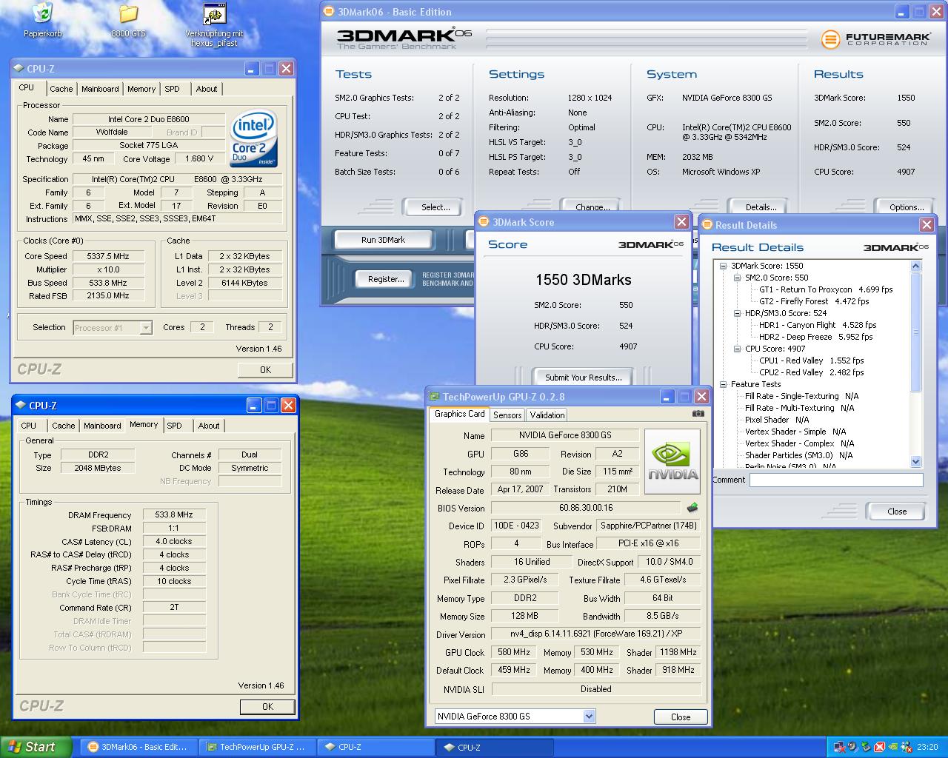This screenshot has height=758, width=948.
Task: Collapse the CPU Score: 4907 node
Action: 738,349
